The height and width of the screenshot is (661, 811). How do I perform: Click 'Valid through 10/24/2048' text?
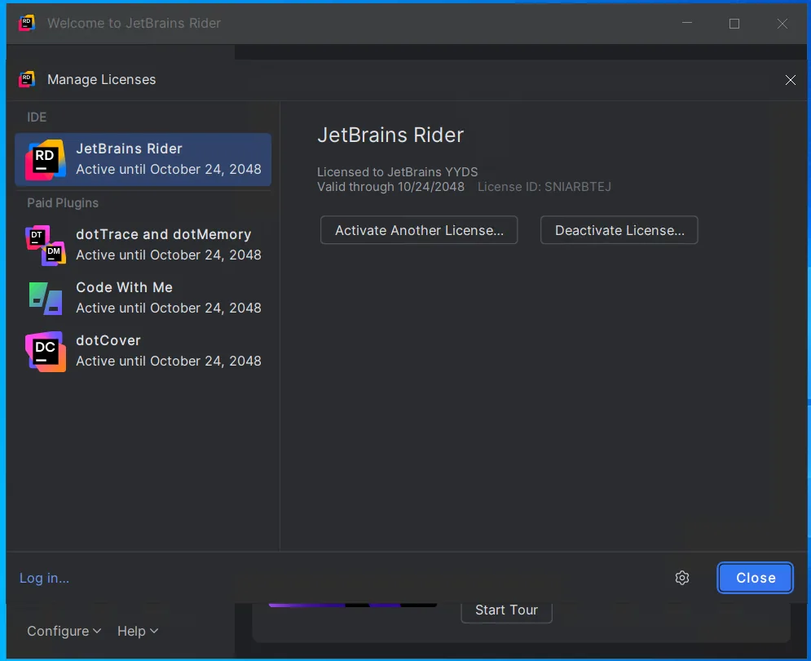coord(390,187)
